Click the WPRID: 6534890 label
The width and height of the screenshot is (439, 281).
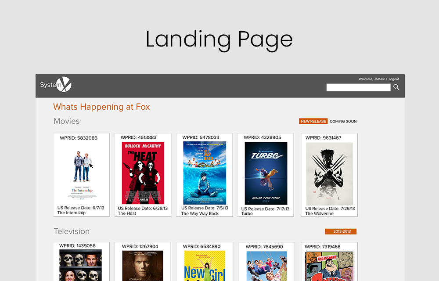pos(202,247)
